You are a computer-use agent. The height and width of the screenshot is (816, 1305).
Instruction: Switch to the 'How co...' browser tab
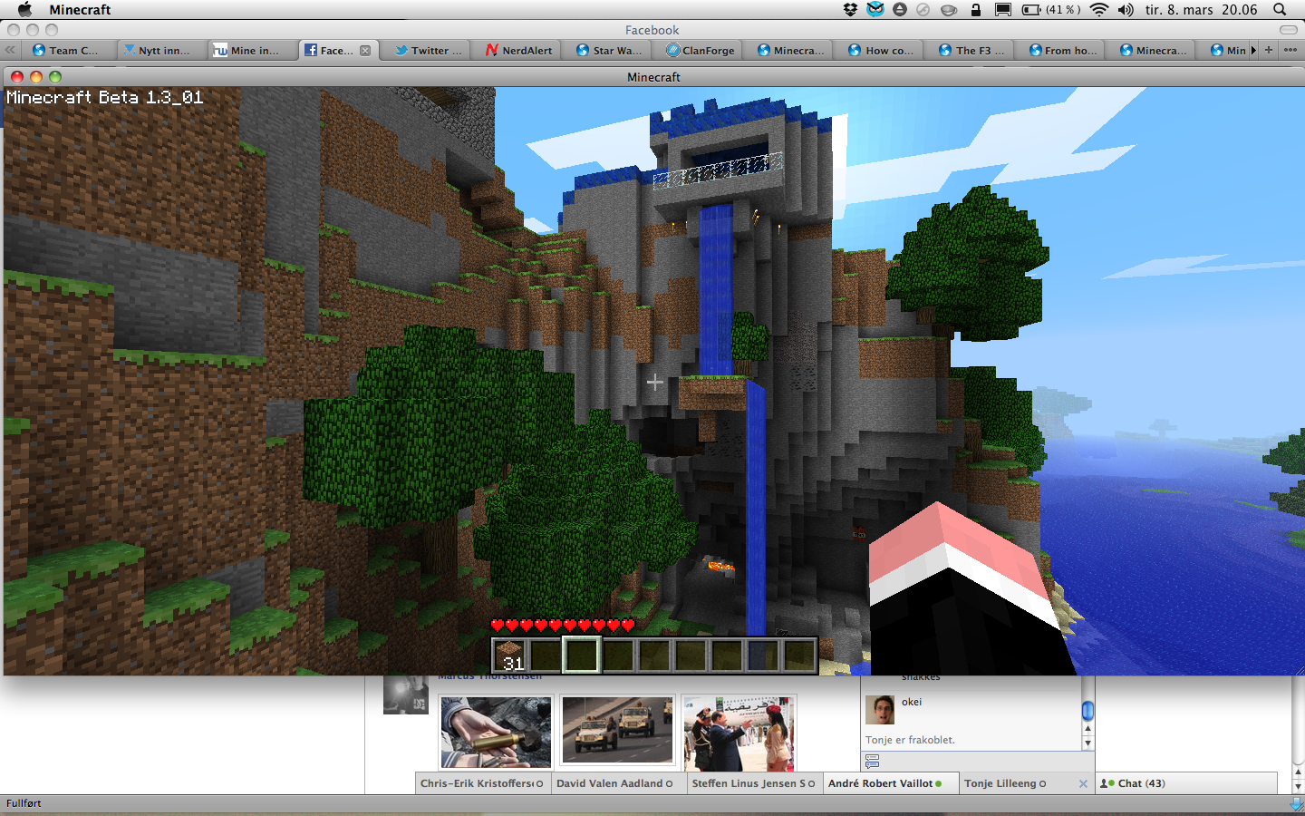pyautogui.click(x=881, y=50)
